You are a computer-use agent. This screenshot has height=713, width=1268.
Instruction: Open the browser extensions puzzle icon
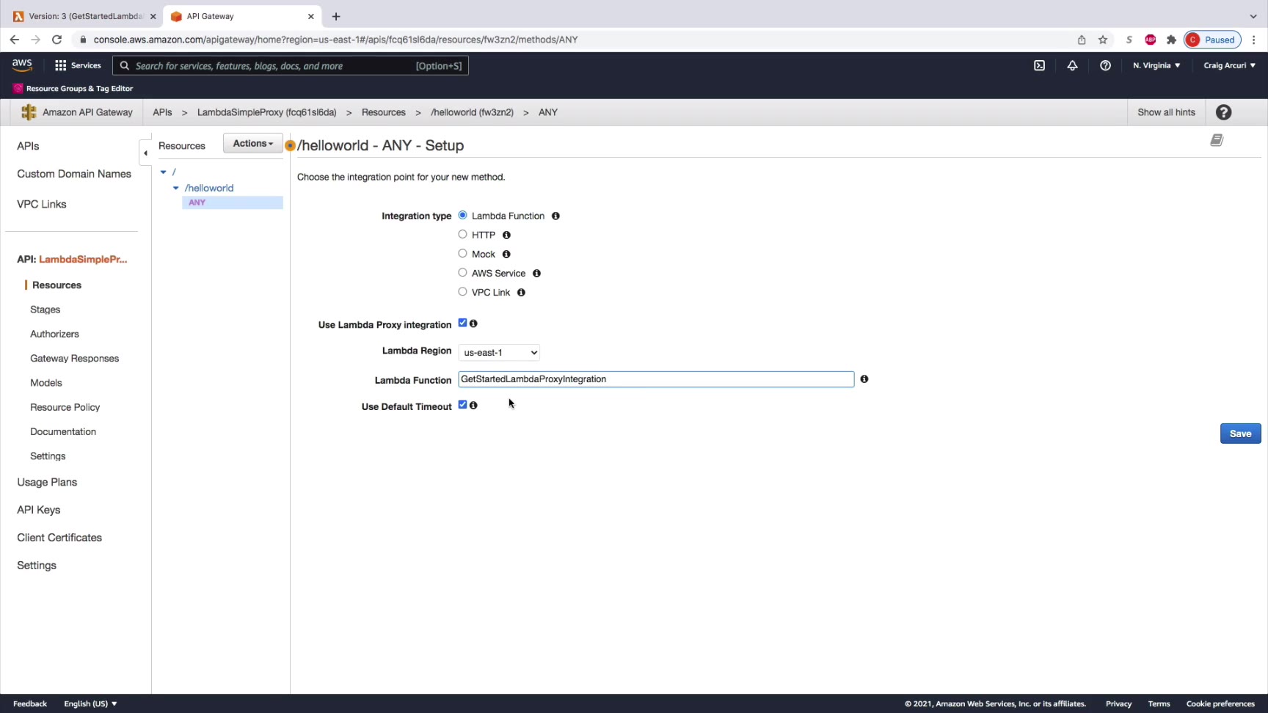[x=1171, y=40]
